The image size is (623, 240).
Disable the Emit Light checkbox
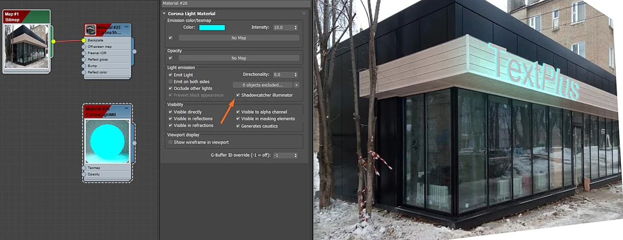171,74
